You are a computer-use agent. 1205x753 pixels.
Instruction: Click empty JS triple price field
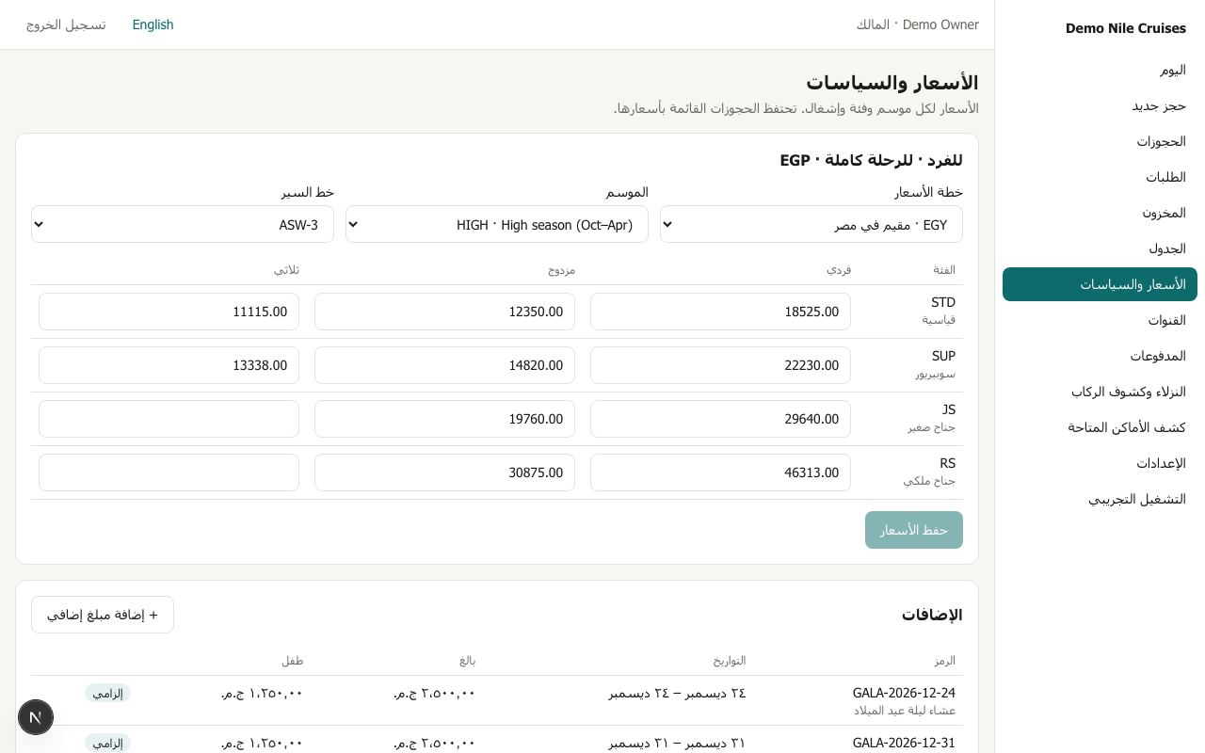(169, 419)
